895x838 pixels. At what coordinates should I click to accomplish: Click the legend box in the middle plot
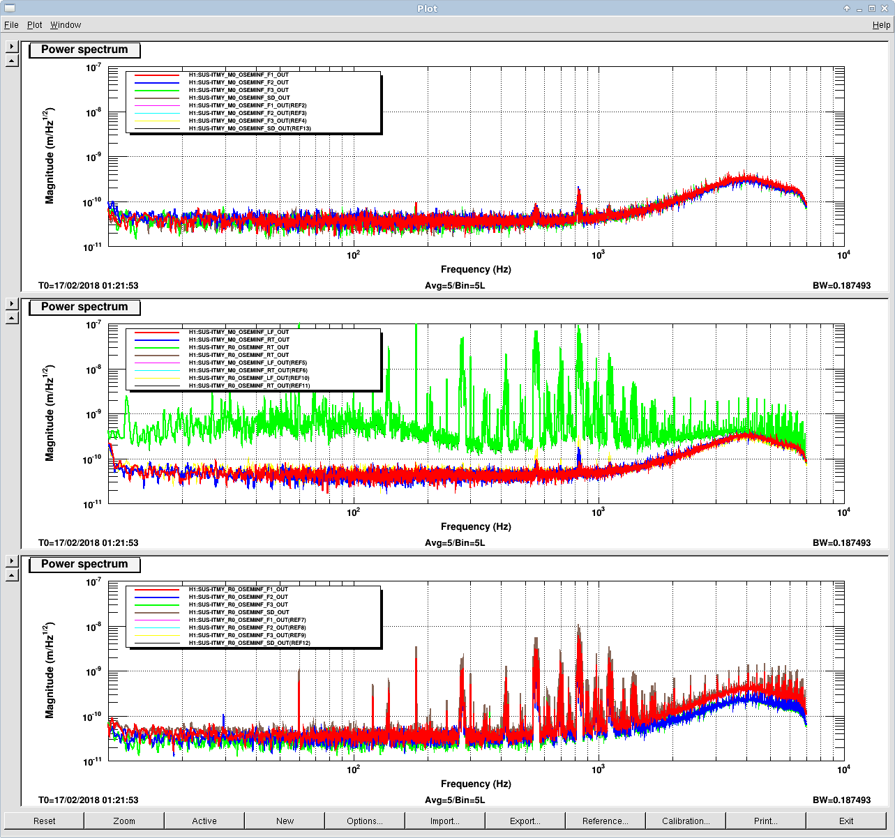click(x=253, y=359)
